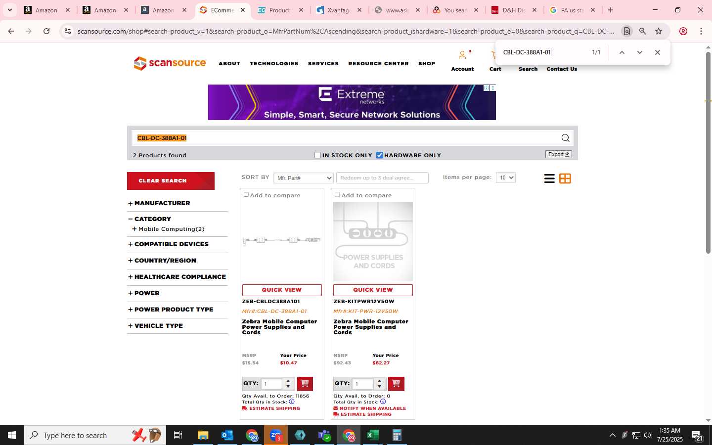Check Add to compare for ZEB-CBLDC388A101

click(246, 194)
